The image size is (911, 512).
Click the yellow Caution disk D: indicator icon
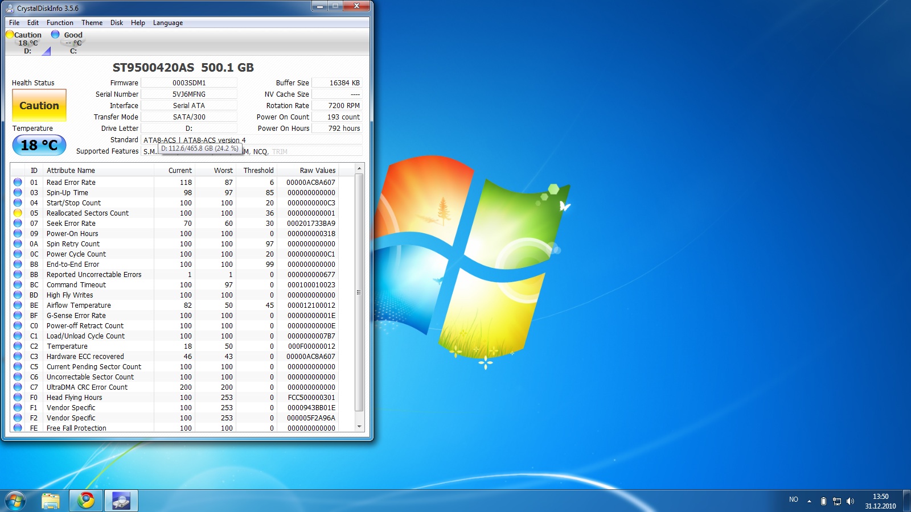10,34
